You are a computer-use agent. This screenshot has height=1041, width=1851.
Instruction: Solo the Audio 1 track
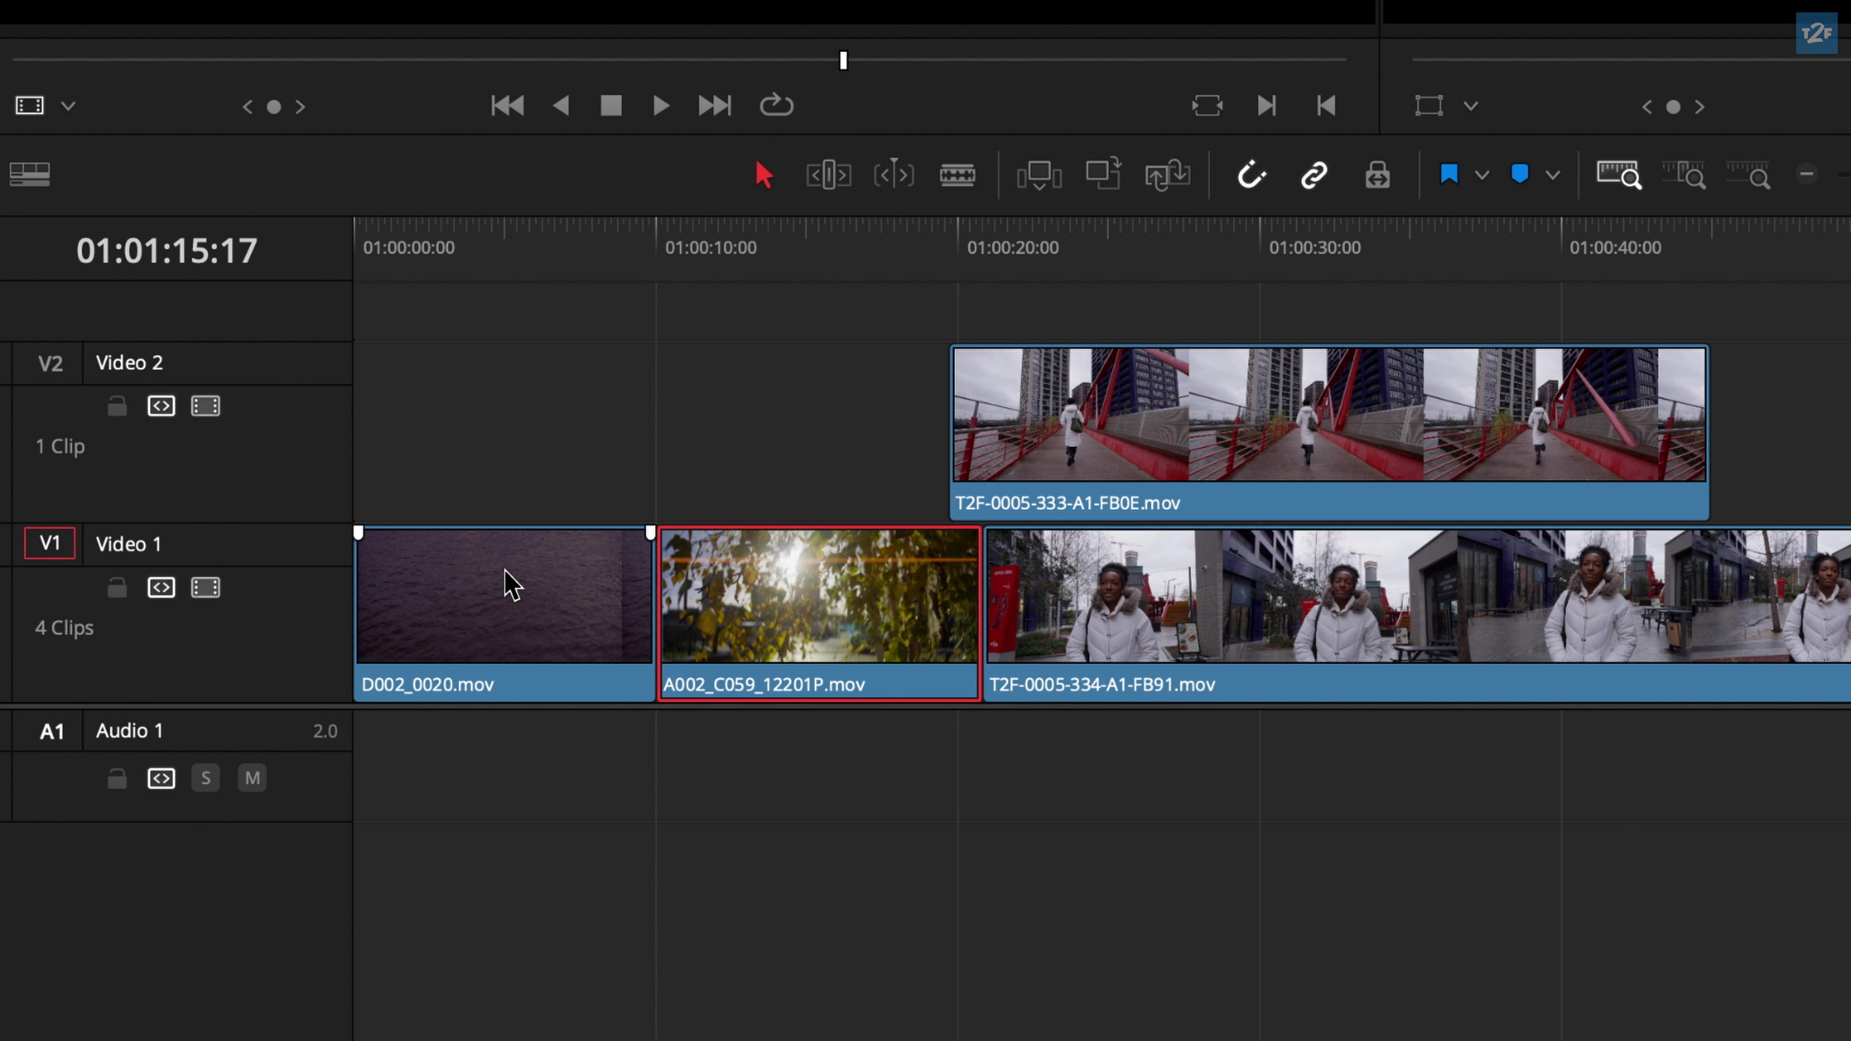pyautogui.click(x=205, y=778)
